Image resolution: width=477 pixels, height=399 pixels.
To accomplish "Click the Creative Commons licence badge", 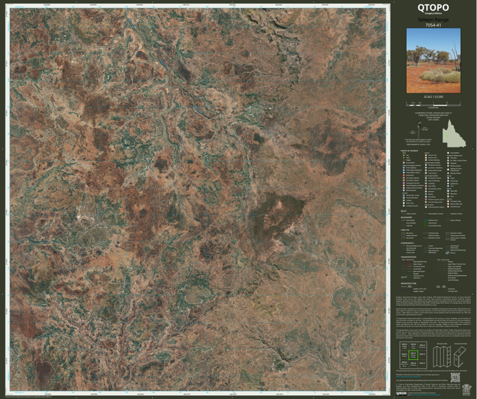I will pyautogui.click(x=401, y=393).
